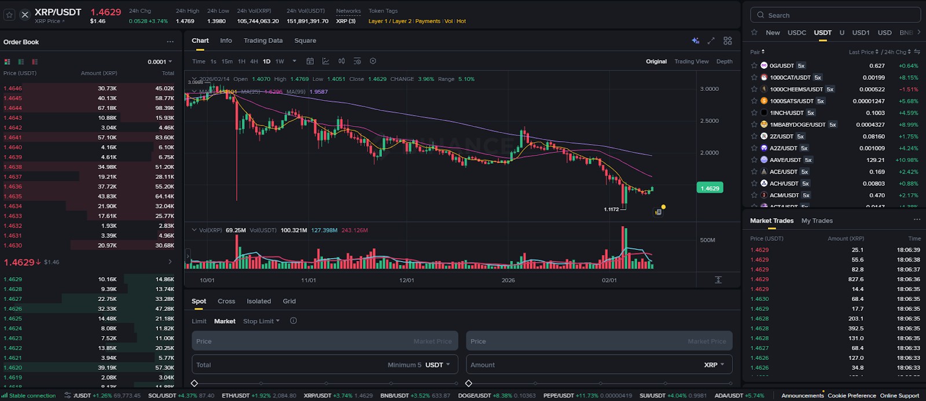Screen dimensions: 926x401
Task: Open the multi-chart grid layout icon
Action: (727, 41)
